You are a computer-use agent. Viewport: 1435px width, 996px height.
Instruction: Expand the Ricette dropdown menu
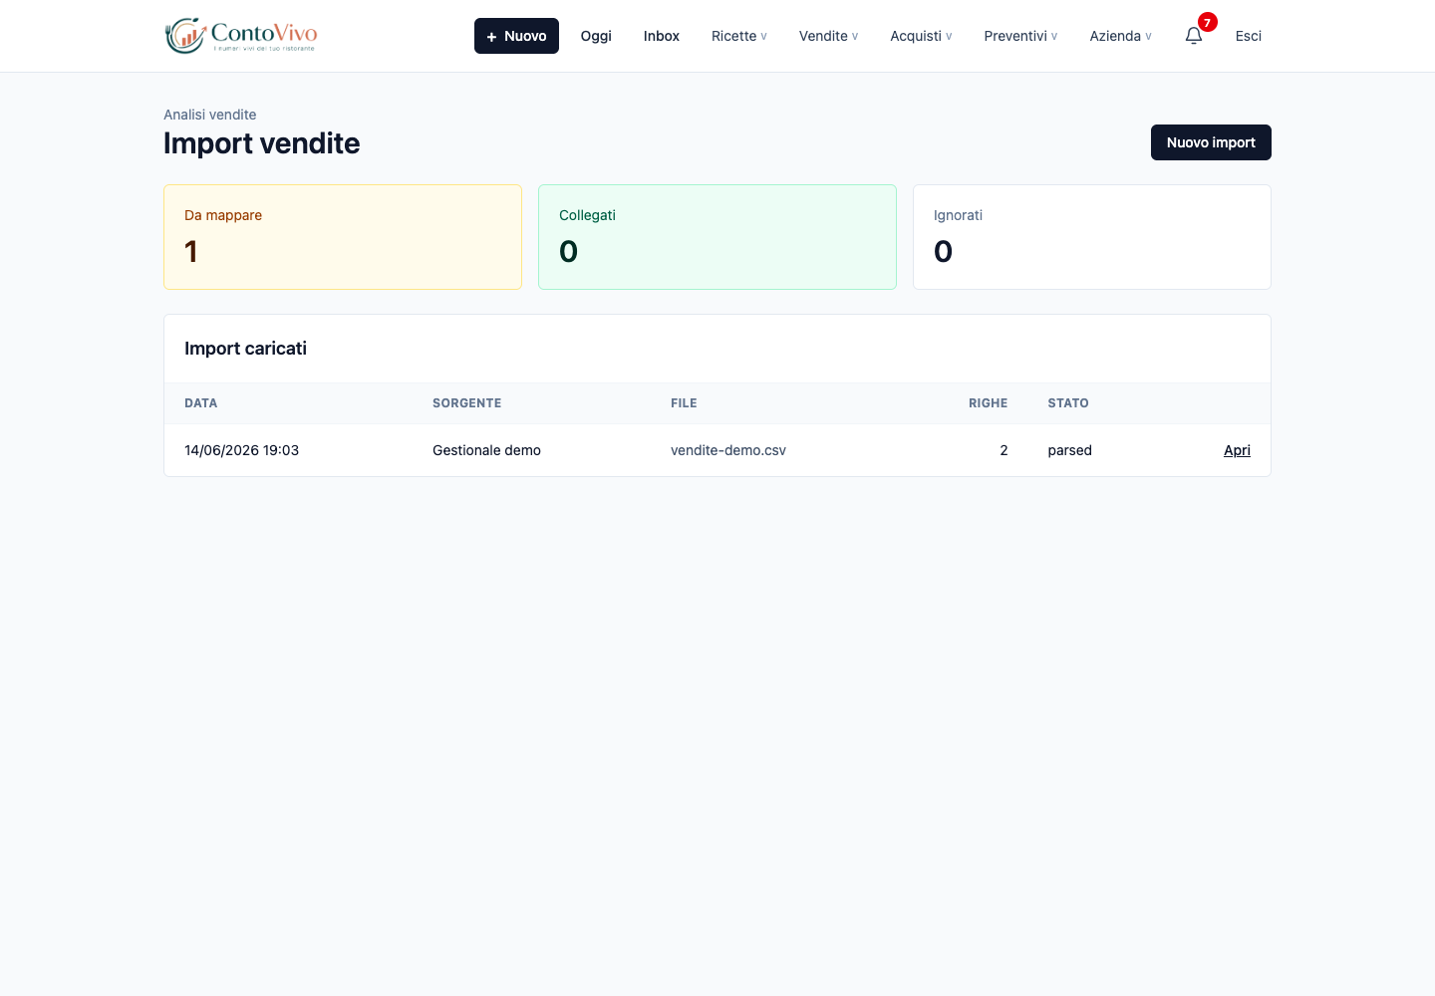[739, 36]
